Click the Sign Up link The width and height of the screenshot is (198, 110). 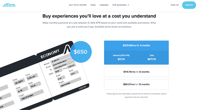click(175, 5)
